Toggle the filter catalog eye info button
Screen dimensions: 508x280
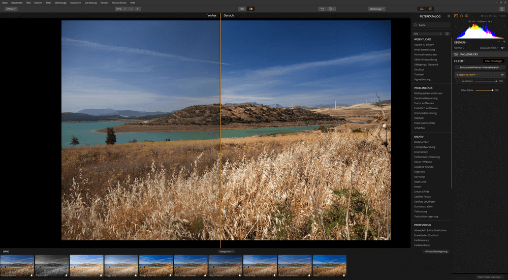tap(447, 34)
